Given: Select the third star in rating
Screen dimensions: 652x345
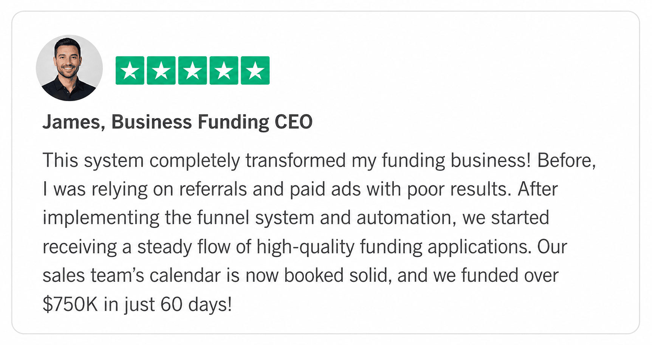Looking at the screenshot, I should (x=192, y=70).
